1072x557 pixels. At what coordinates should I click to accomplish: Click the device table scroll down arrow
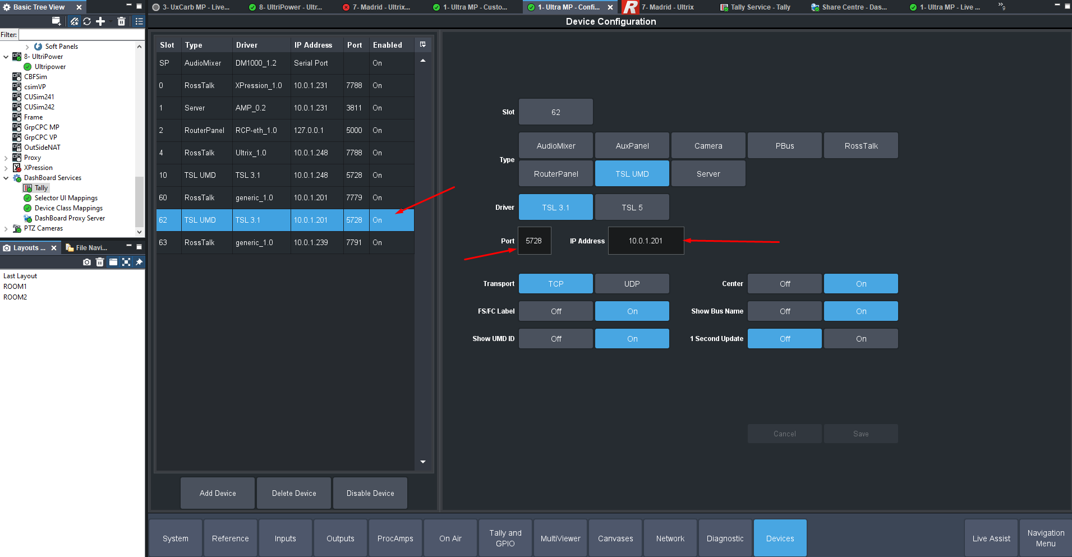[x=423, y=462]
